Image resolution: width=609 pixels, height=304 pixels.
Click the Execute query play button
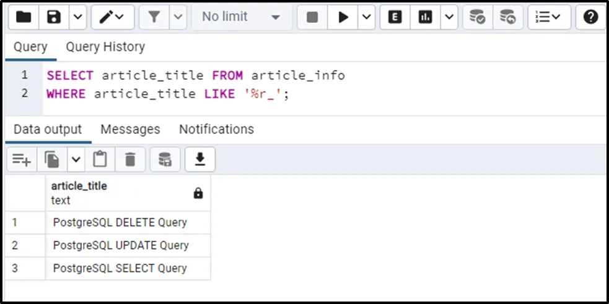click(x=343, y=17)
